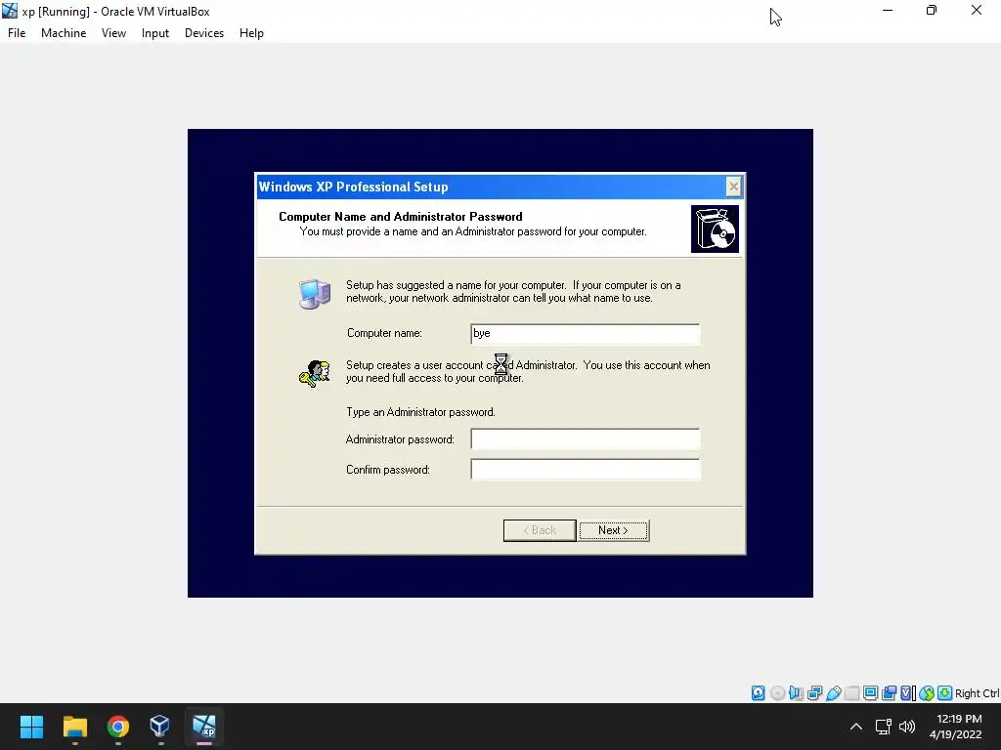Open the View menu

[113, 33]
